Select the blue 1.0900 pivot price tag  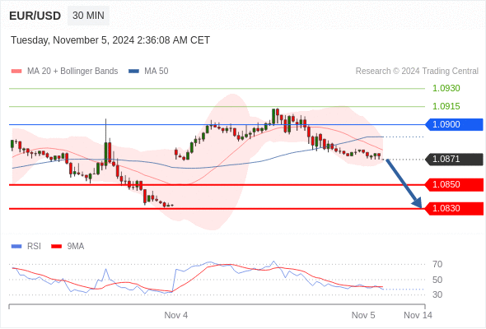point(454,124)
